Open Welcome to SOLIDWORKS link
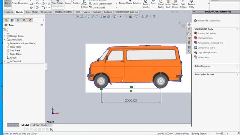 click(x=207, y=21)
